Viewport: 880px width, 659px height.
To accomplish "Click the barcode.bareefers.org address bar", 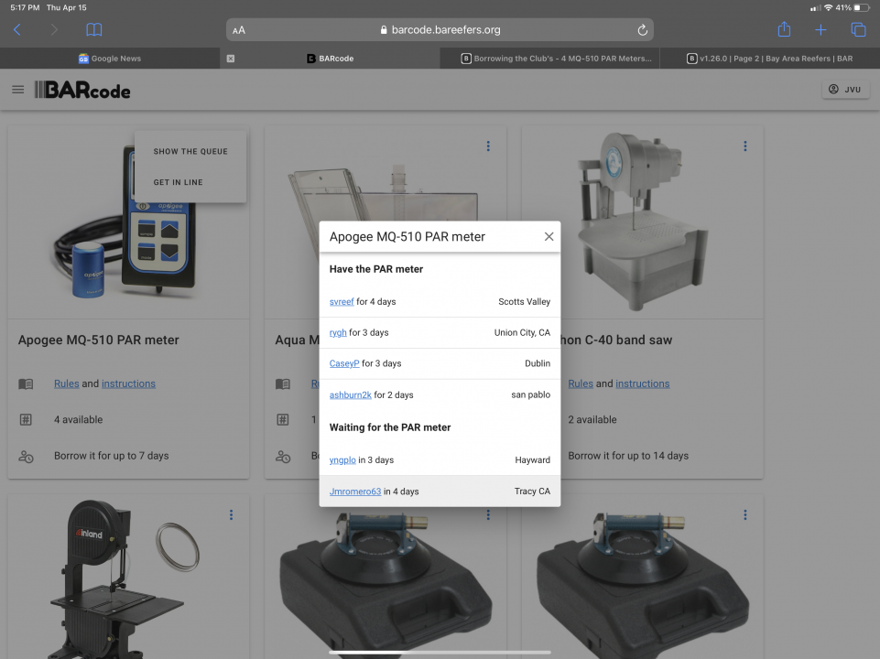I will pyautogui.click(x=440, y=30).
